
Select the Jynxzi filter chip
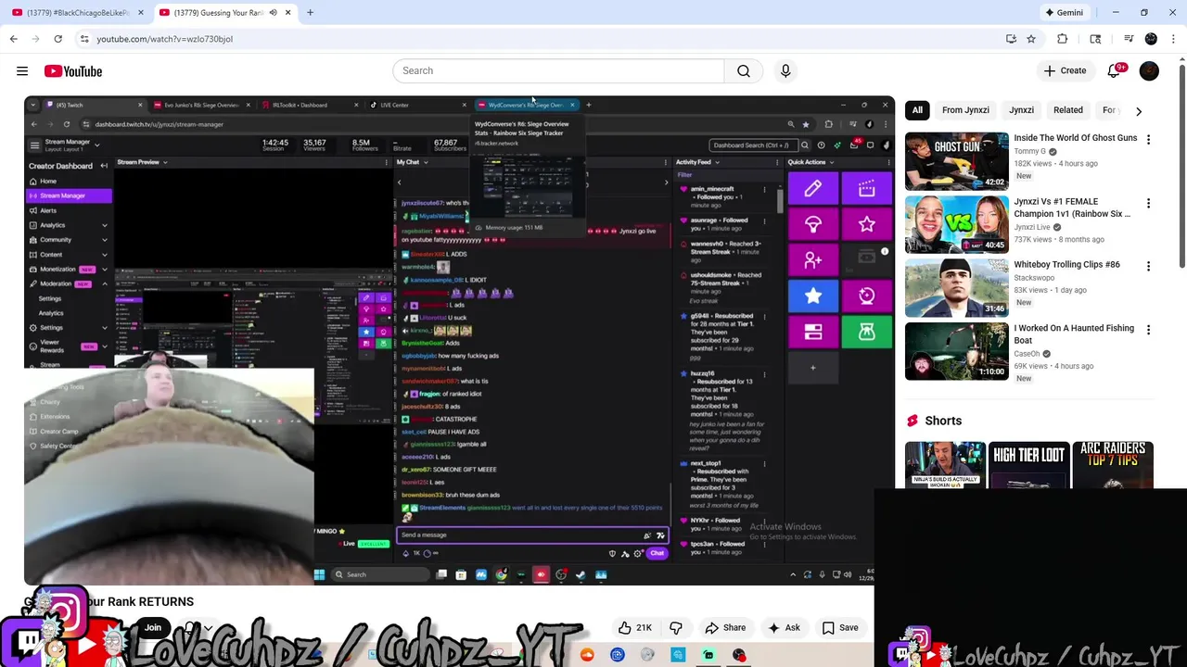tap(1021, 110)
